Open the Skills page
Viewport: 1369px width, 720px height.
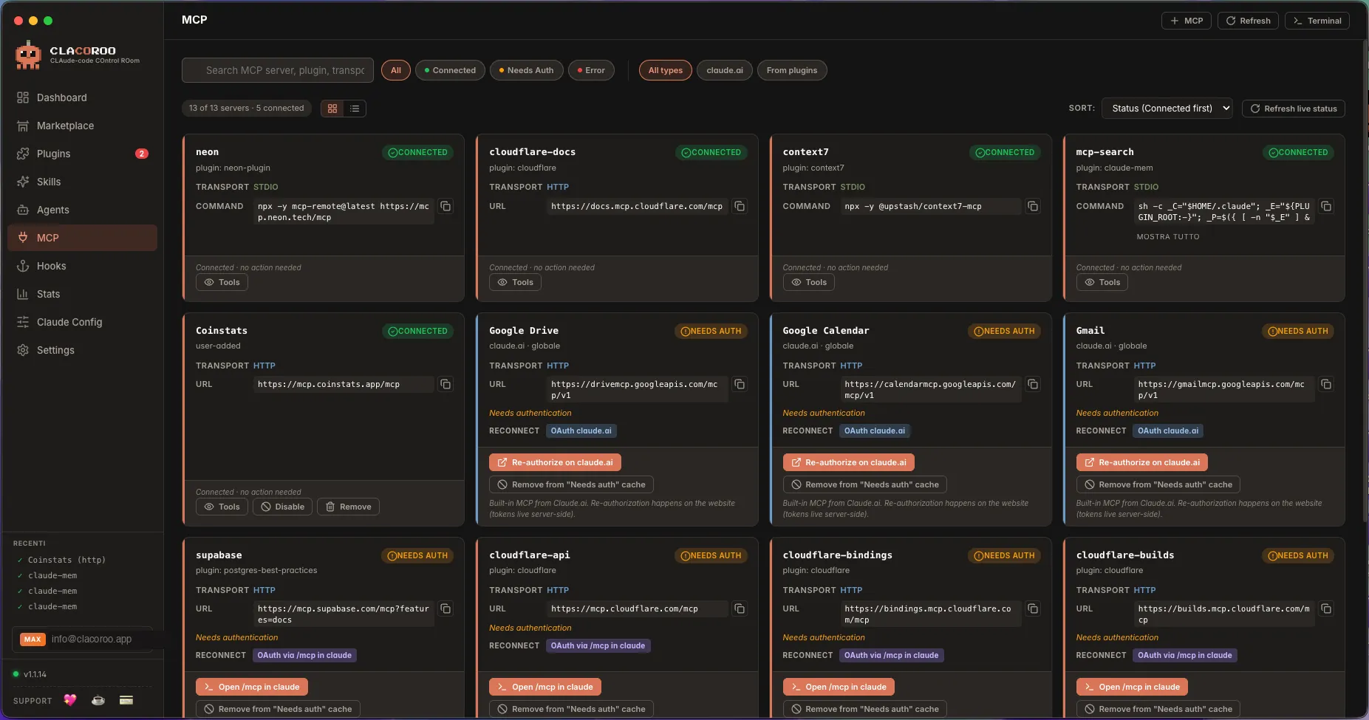click(x=82, y=182)
